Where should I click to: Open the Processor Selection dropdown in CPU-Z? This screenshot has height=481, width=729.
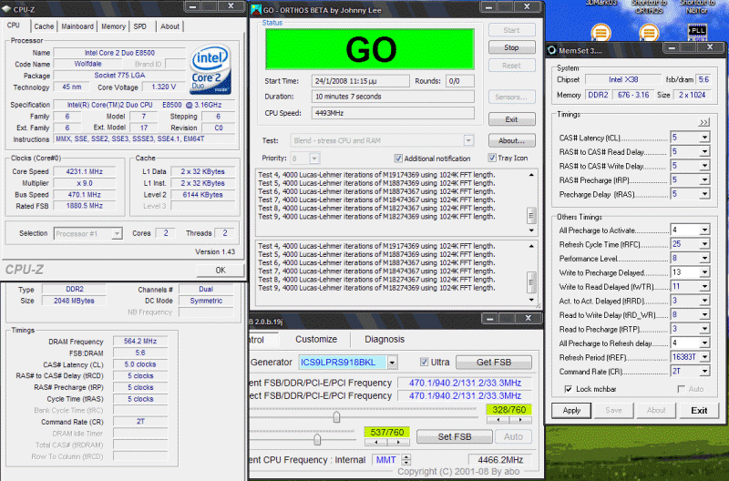(117, 234)
